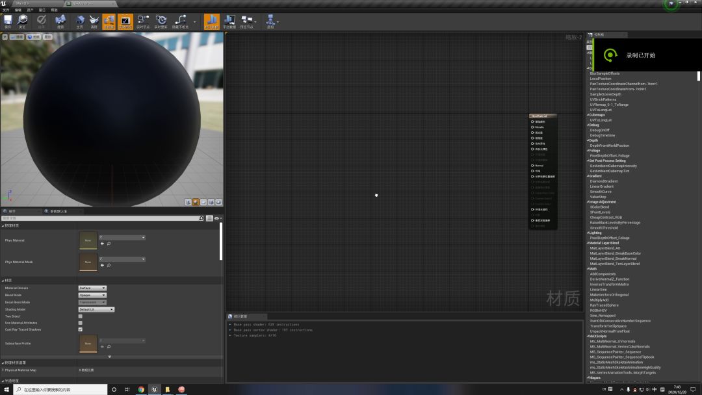The height and width of the screenshot is (395, 702).
Task: Open Unreal Engine from the Windows taskbar
Action: pyautogui.click(x=154, y=389)
